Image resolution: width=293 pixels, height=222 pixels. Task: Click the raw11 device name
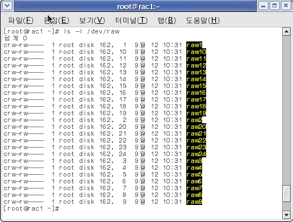click(x=196, y=58)
